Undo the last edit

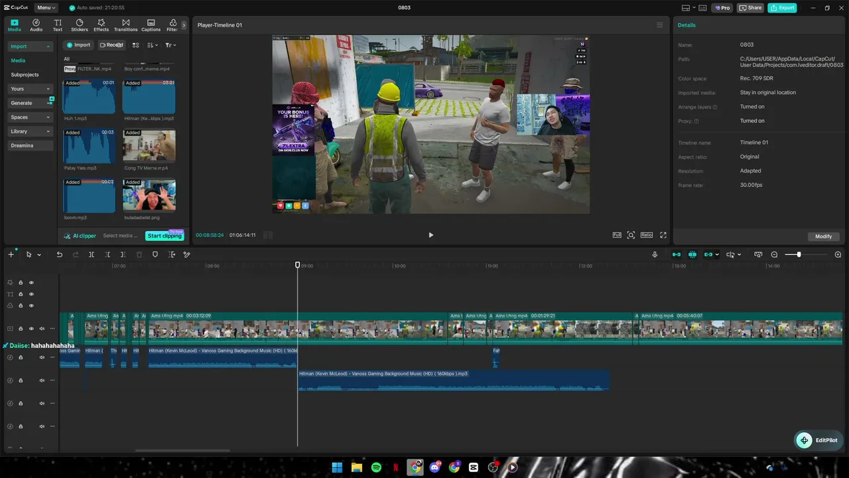(59, 255)
